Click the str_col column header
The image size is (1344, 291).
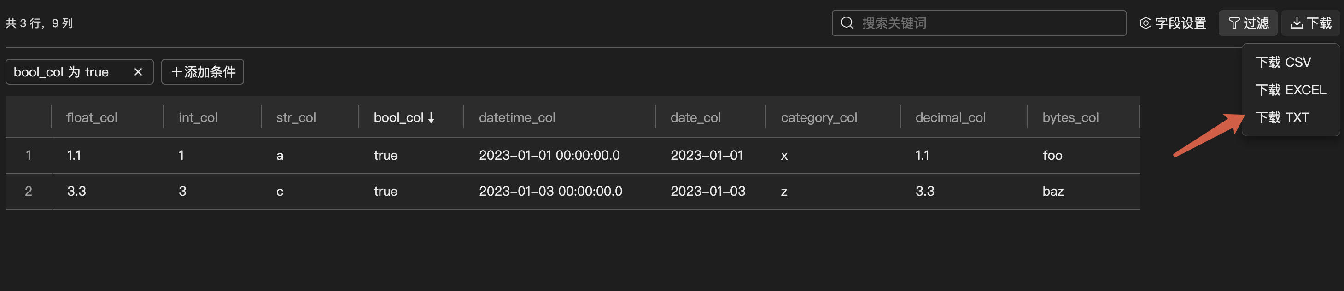click(x=296, y=118)
